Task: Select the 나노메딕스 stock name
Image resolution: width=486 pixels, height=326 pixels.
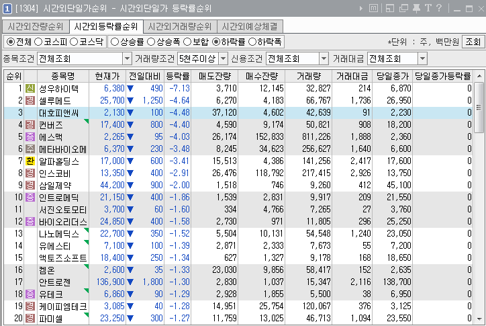Action: point(59,234)
